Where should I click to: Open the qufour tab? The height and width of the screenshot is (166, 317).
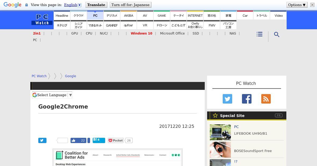(128, 25)
